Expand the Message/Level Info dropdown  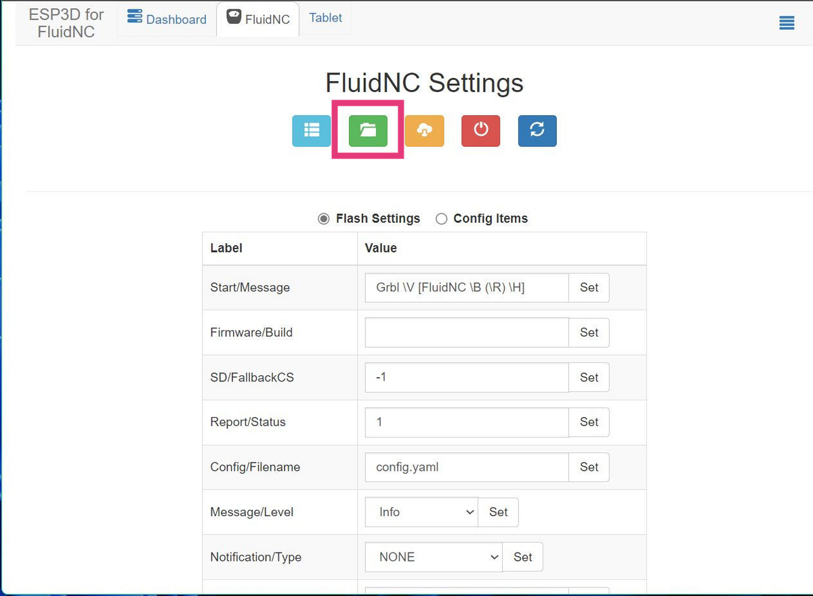coord(421,512)
